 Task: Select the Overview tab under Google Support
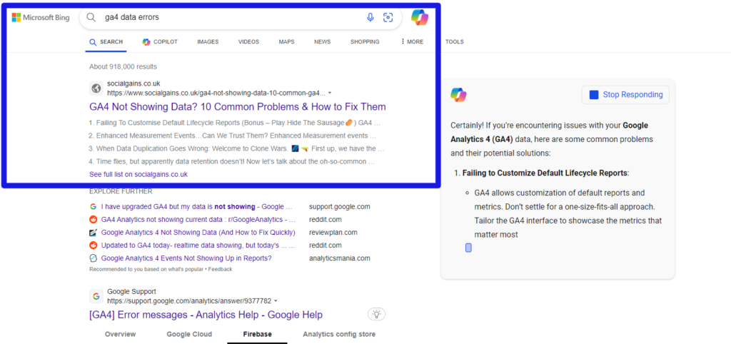[120, 334]
